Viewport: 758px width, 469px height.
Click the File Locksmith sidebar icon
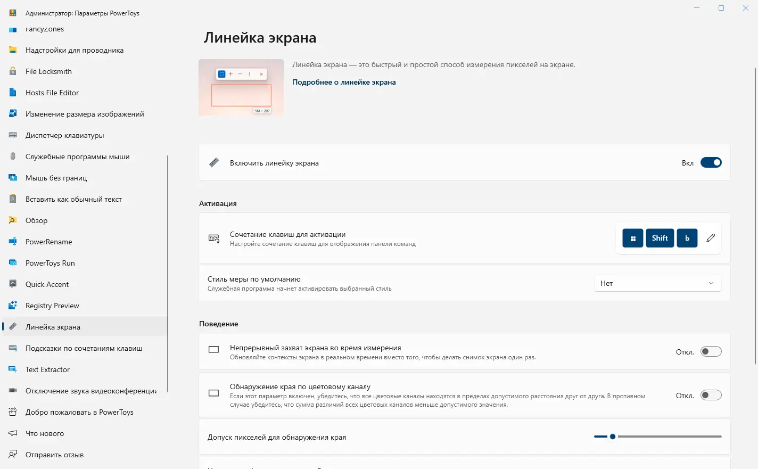click(x=13, y=71)
